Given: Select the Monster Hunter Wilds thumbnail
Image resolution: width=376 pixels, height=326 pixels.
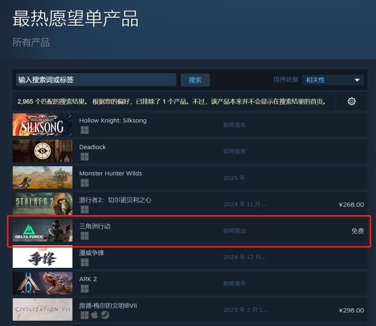Looking at the screenshot, I should pos(42,177).
